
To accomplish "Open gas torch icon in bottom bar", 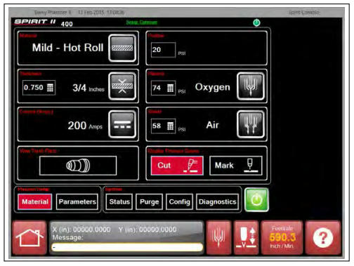I will [x=218, y=238].
